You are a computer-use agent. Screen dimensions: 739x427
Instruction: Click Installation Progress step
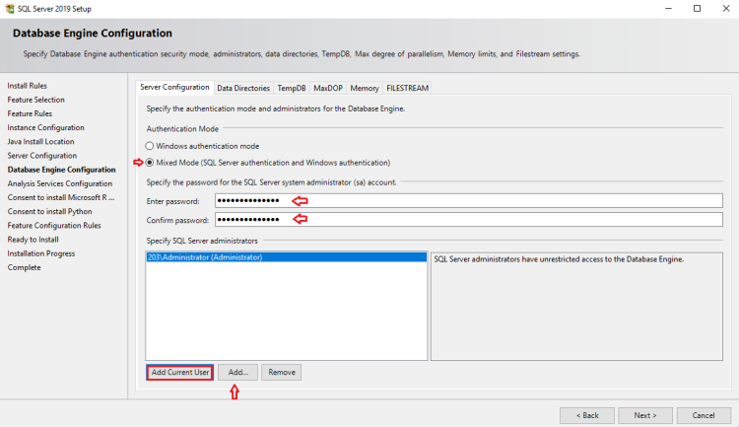[41, 253]
